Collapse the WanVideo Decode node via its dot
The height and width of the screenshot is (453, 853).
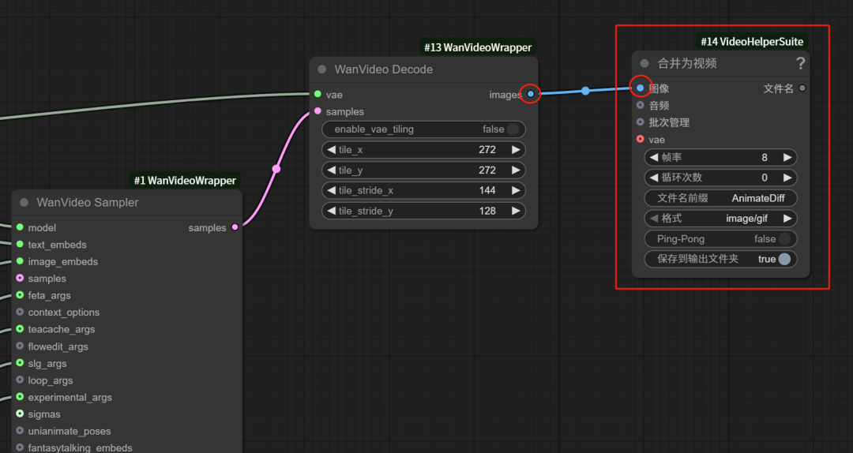click(322, 69)
